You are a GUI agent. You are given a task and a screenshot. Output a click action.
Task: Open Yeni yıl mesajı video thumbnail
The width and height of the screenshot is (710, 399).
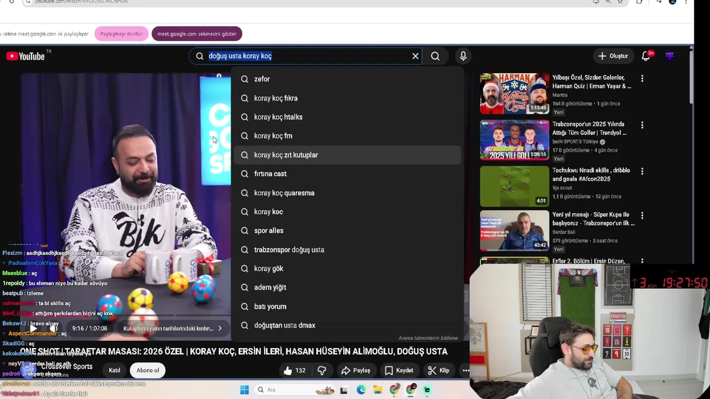(x=514, y=231)
